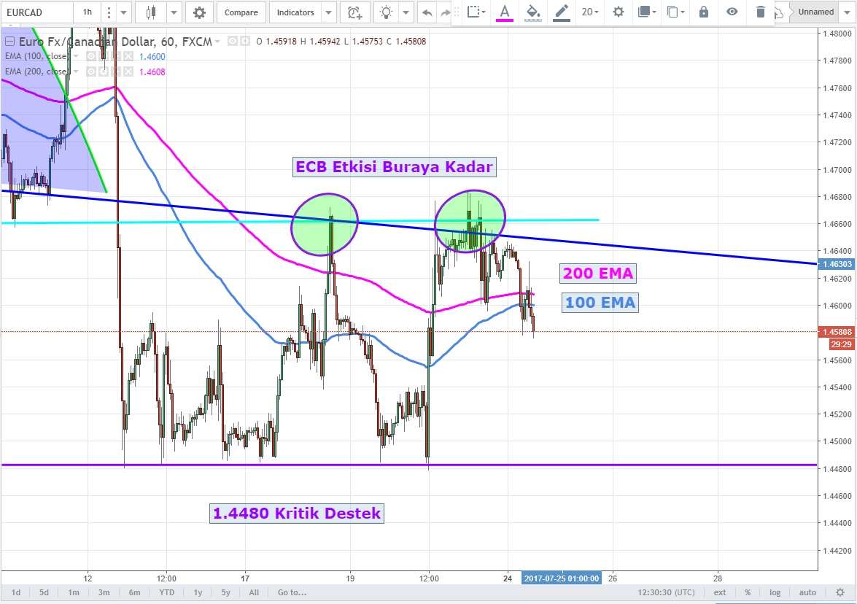Image resolution: width=857 pixels, height=604 pixels.
Task: Click the Go to... button
Action: coord(292,592)
